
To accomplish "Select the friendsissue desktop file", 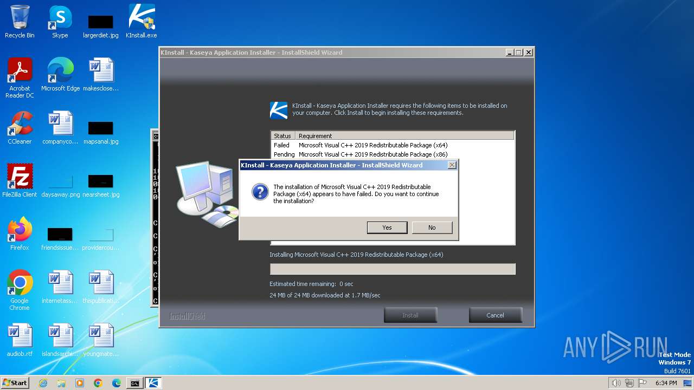I will pos(60,238).
